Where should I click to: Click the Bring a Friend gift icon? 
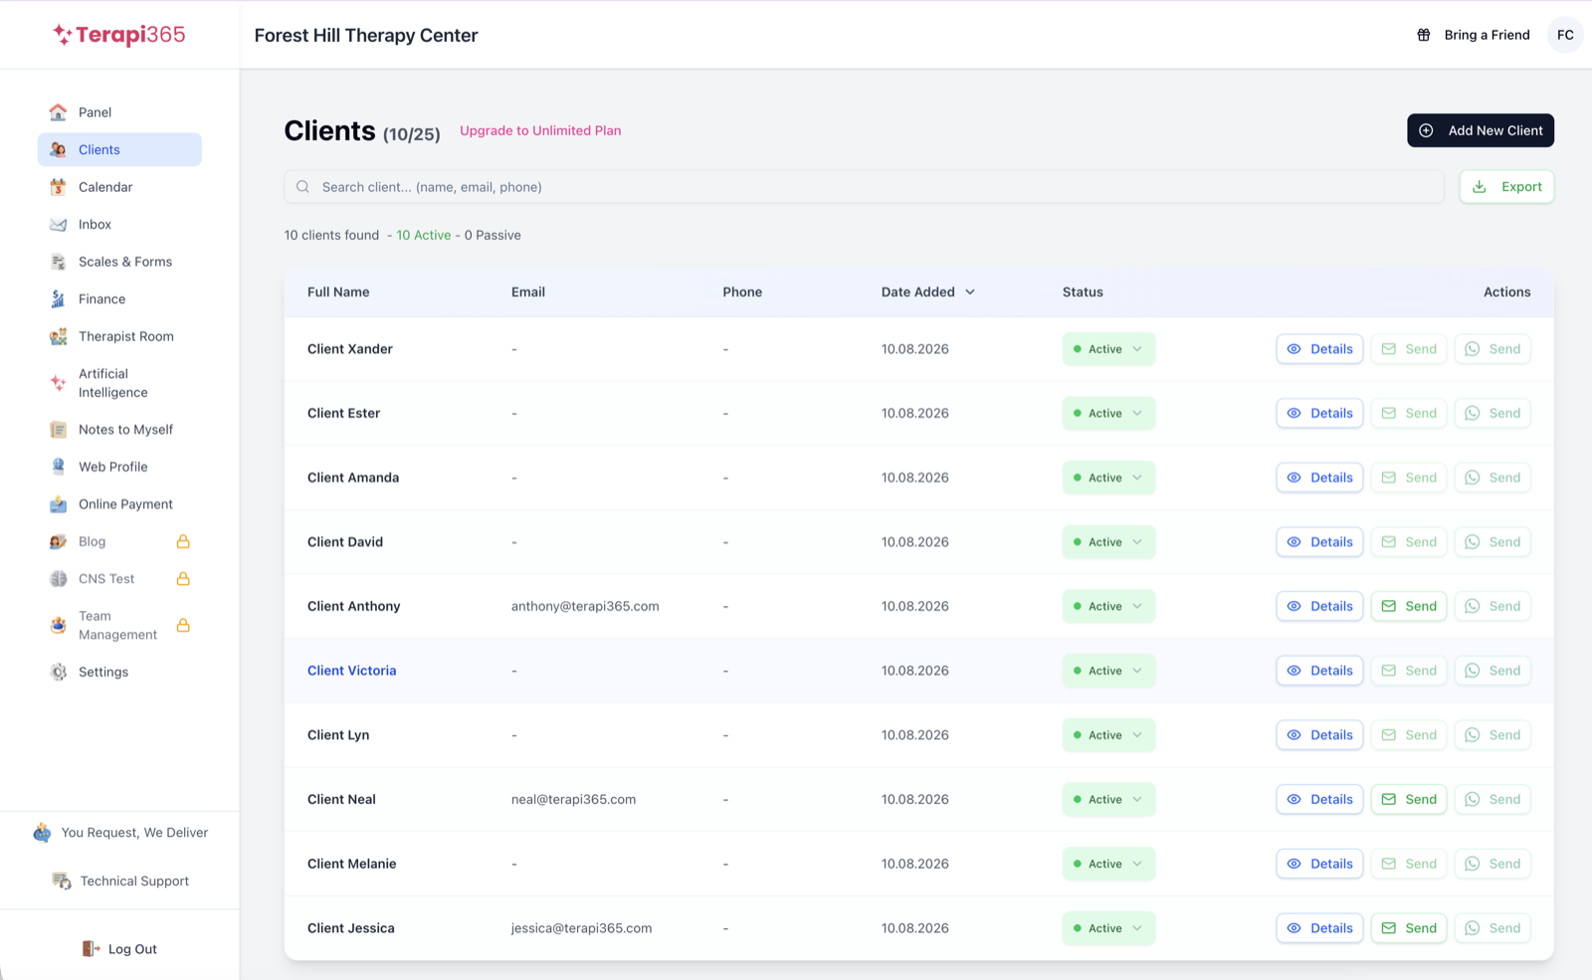pos(1424,35)
